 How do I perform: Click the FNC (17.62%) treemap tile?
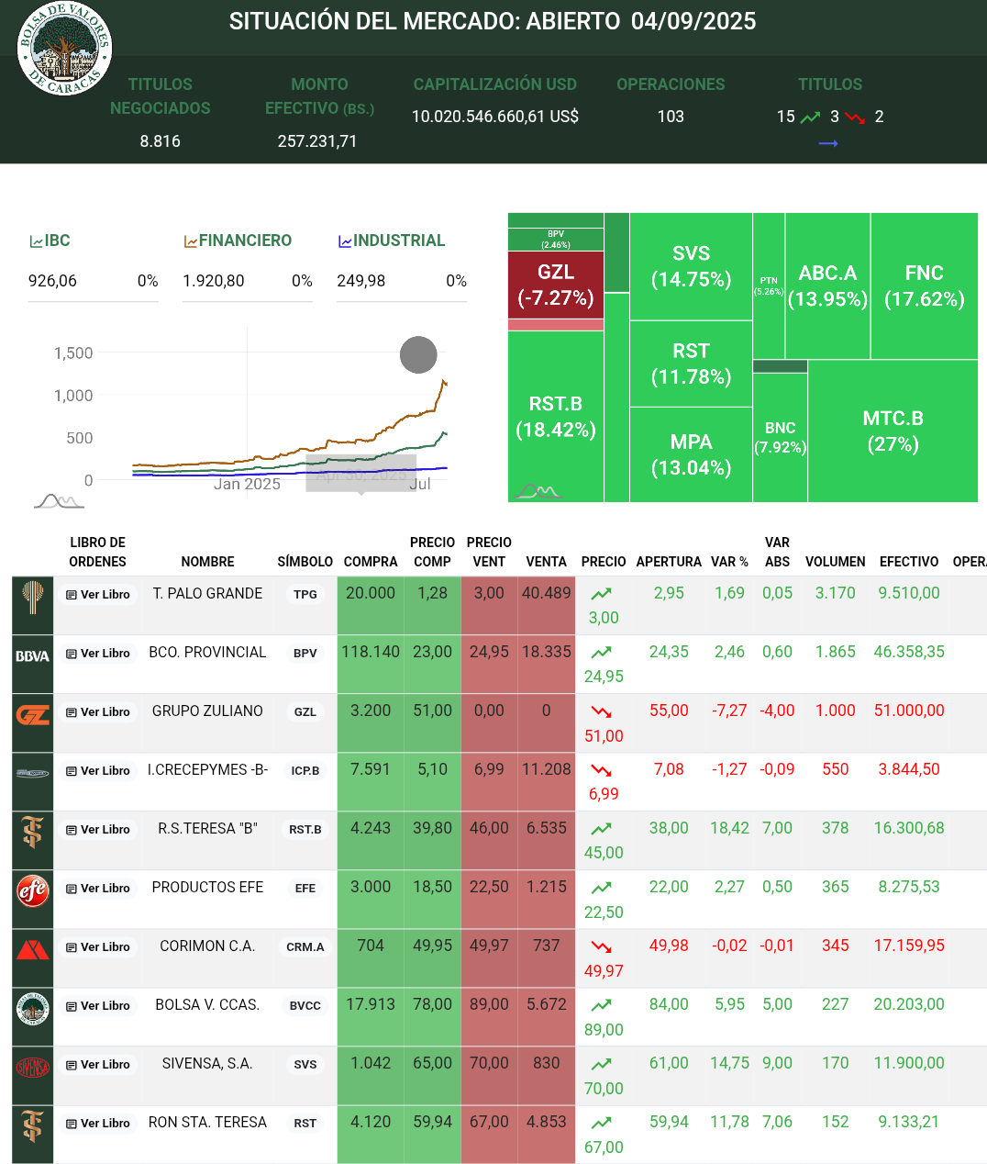tap(924, 286)
